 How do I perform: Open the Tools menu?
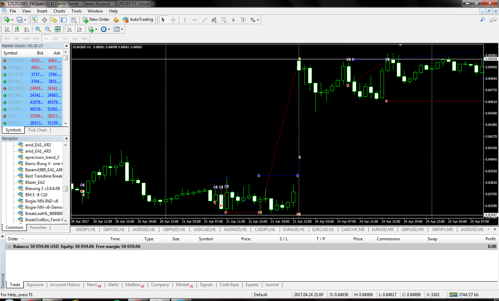pos(76,11)
